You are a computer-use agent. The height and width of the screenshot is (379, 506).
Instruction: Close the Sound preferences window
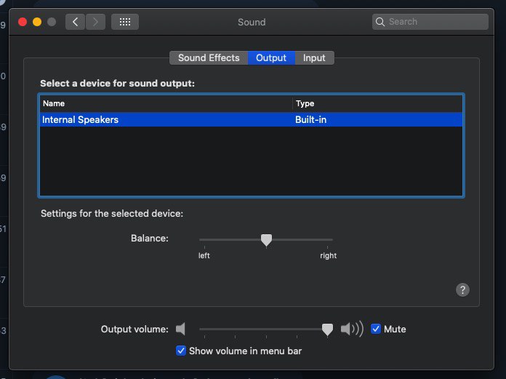23,22
